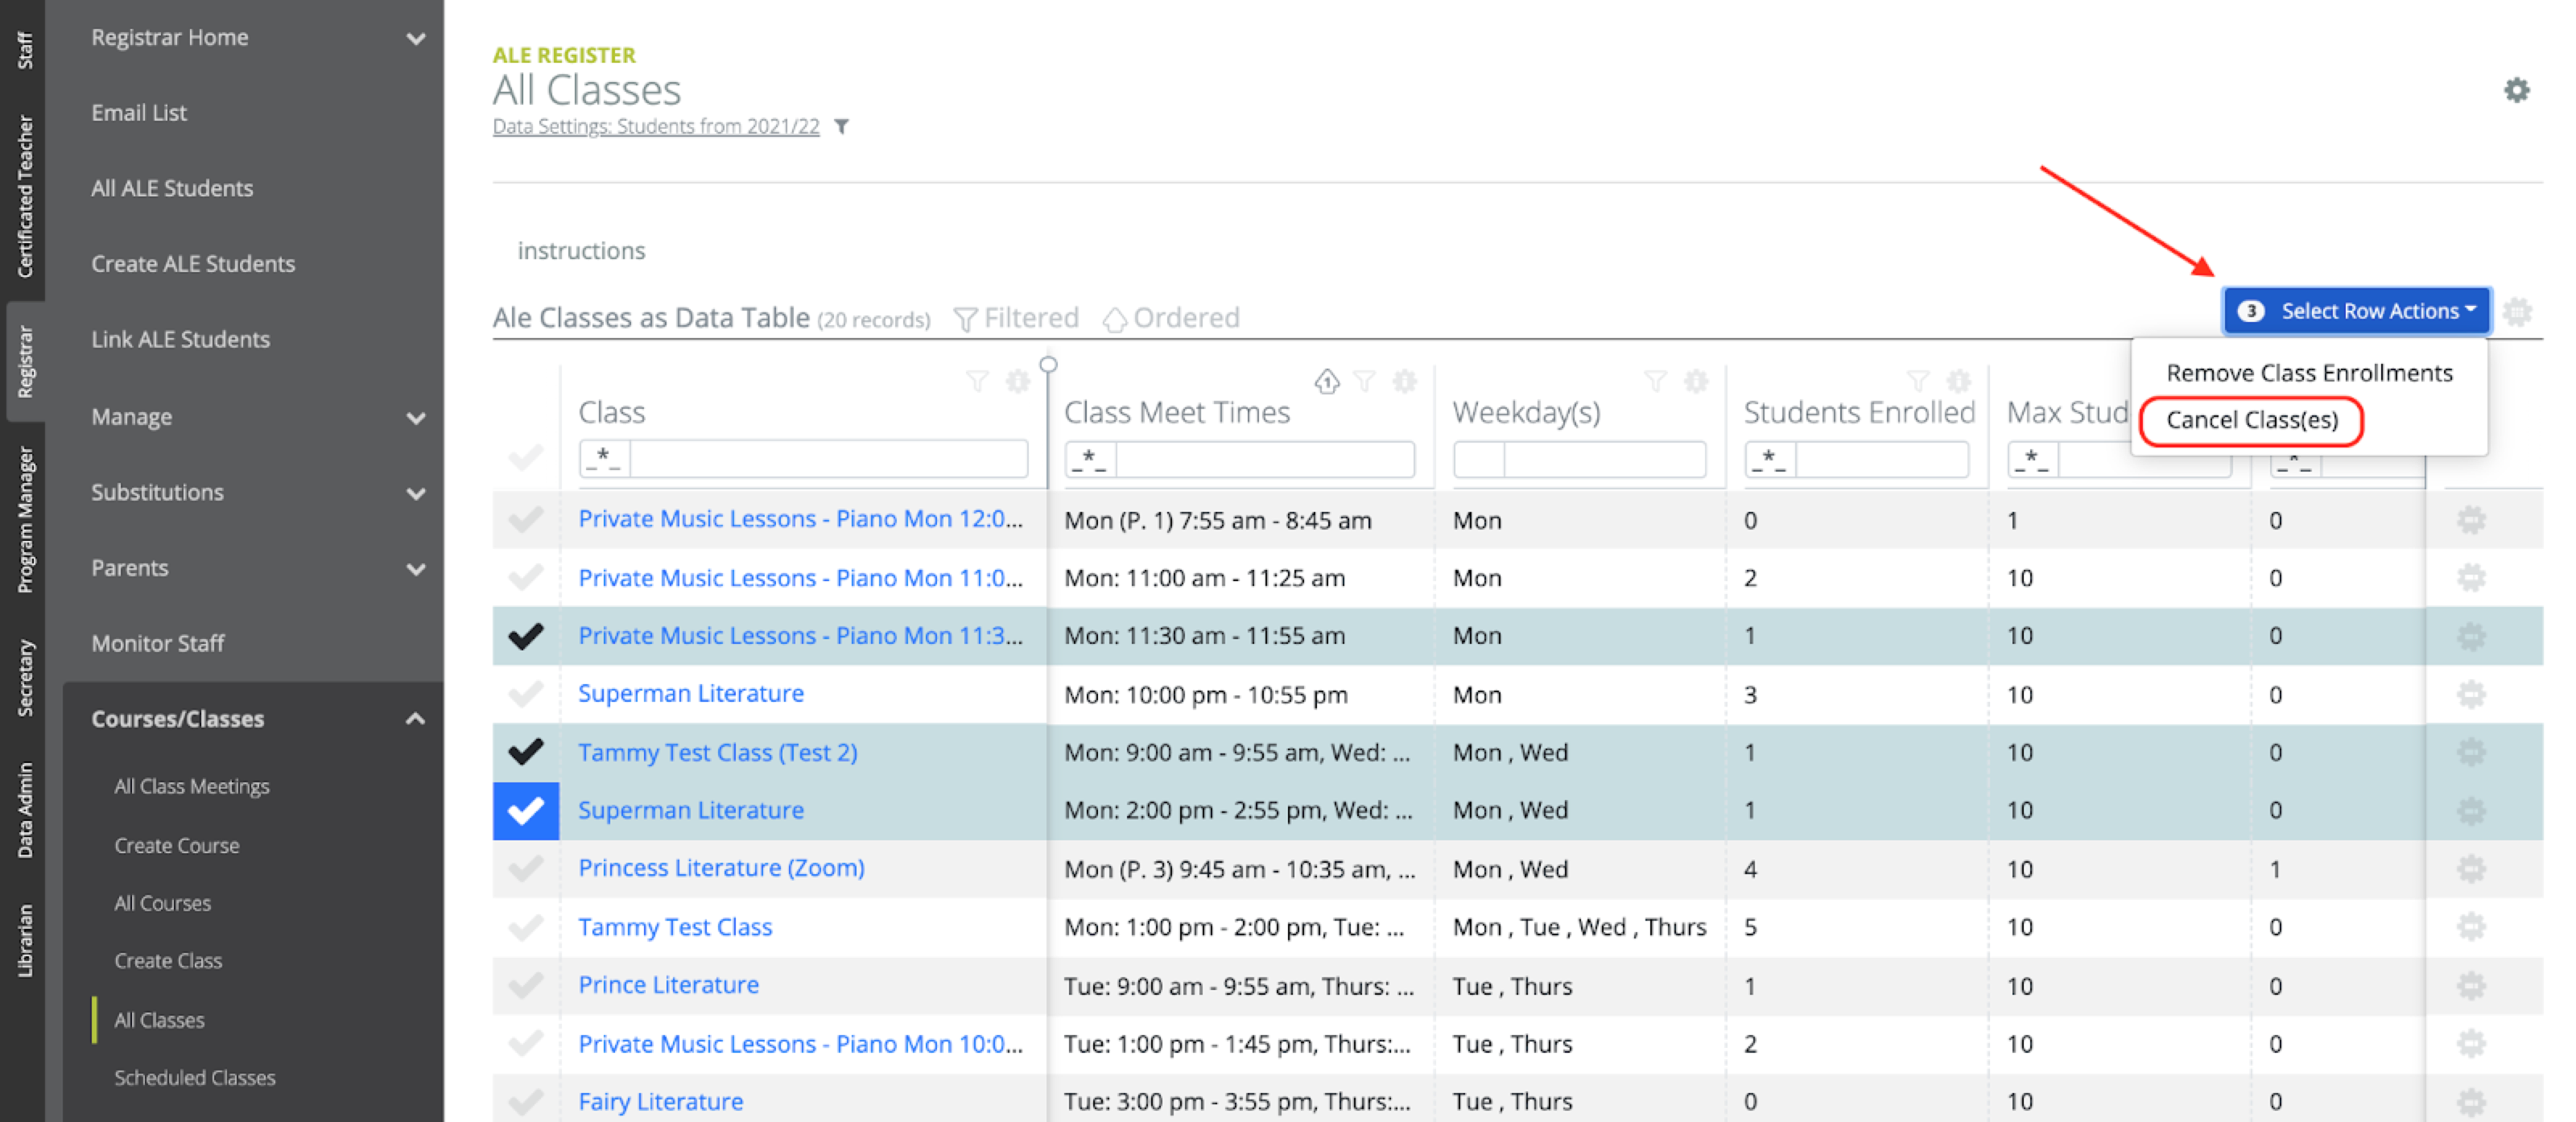
Task: Open row gear for Piano Mon 12:0... class
Action: click(x=2471, y=520)
